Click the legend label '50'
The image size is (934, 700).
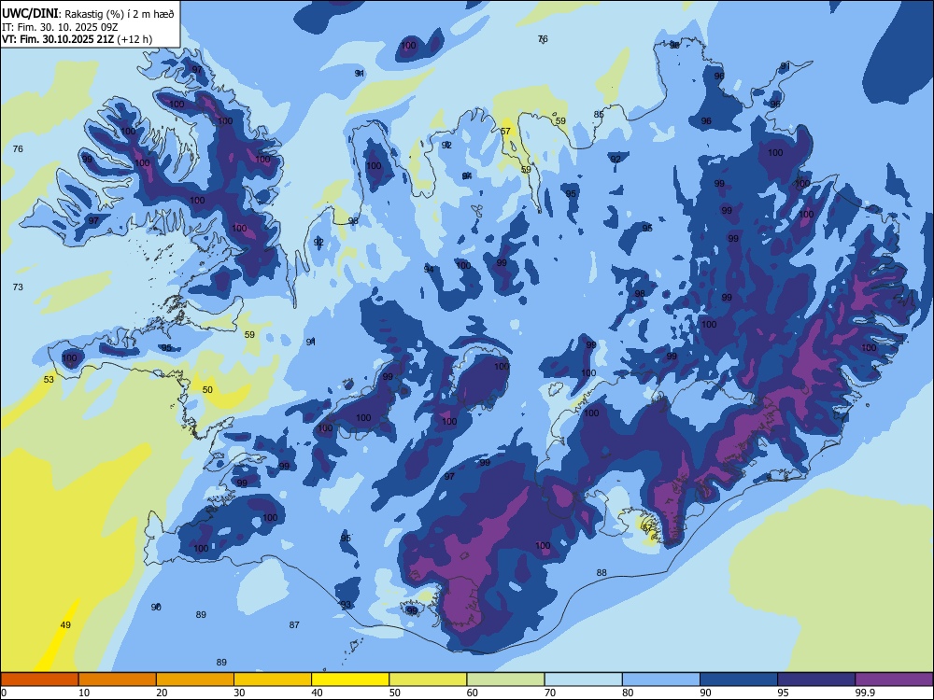pyautogui.click(x=394, y=693)
